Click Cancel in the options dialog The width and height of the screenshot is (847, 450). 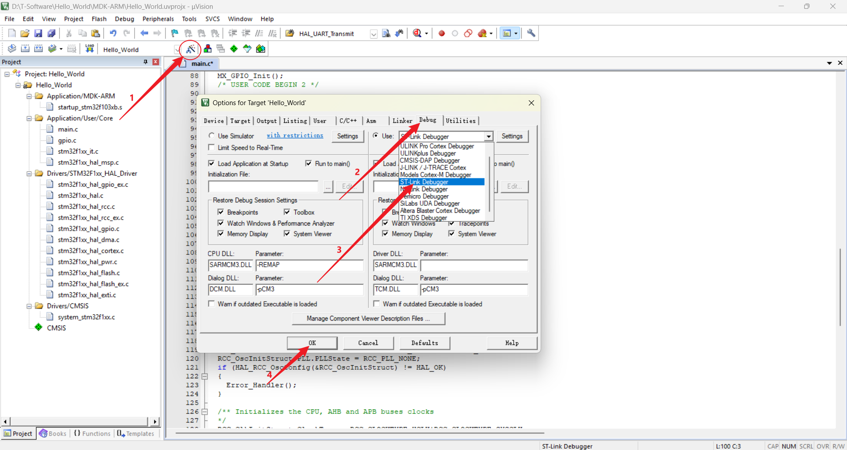(368, 343)
